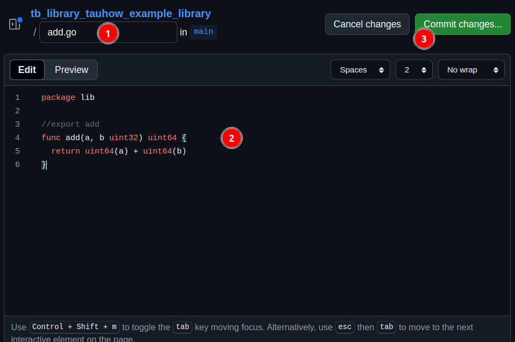The image size is (515, 342).
Task: Click red annotation marker number 3
Action: point(424,39)
